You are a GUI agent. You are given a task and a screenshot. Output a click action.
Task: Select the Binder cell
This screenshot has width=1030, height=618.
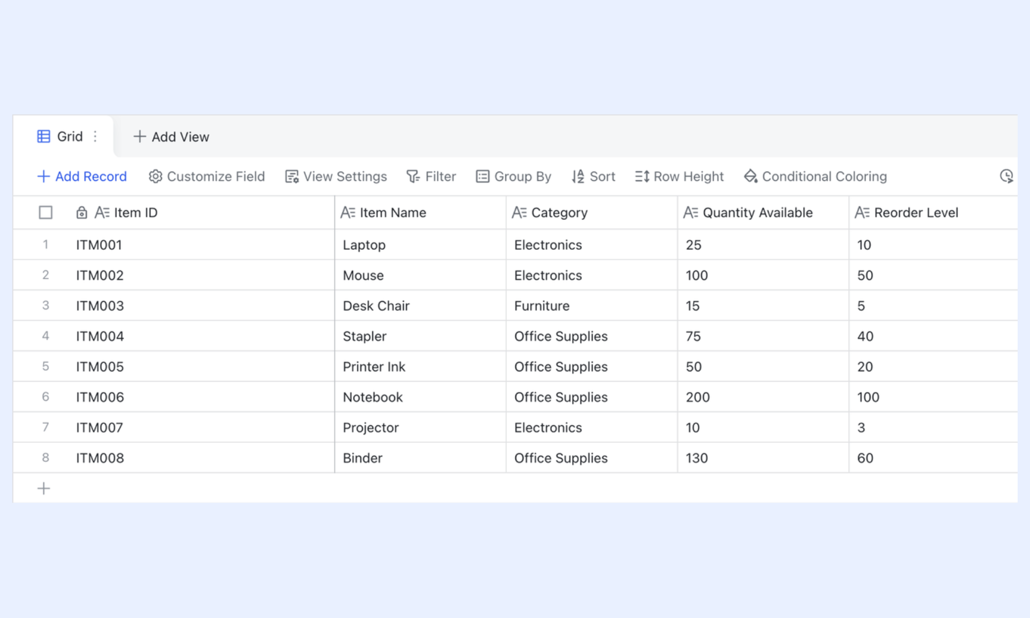[x=420, y=457]
